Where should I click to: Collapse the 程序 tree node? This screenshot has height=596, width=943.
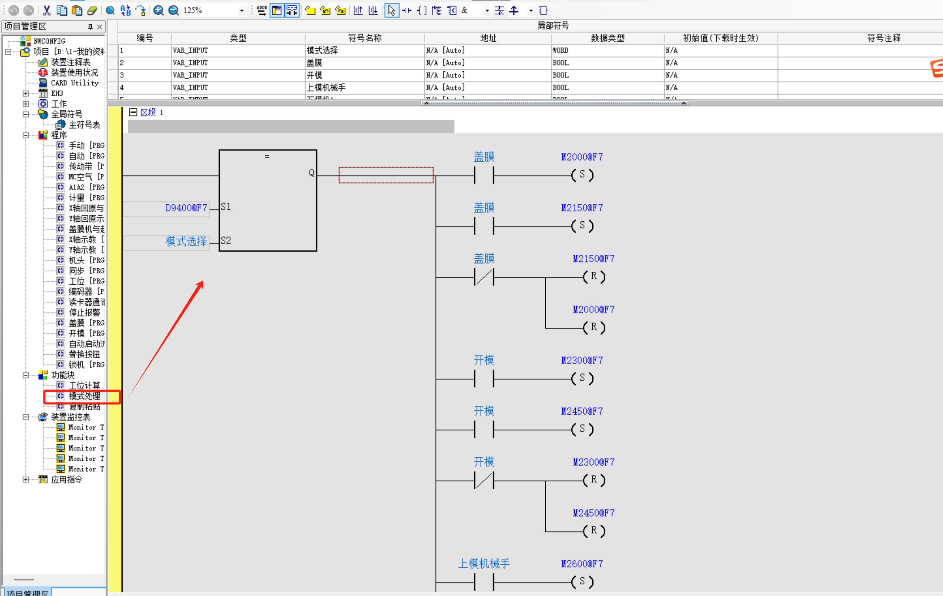point(26,135)
